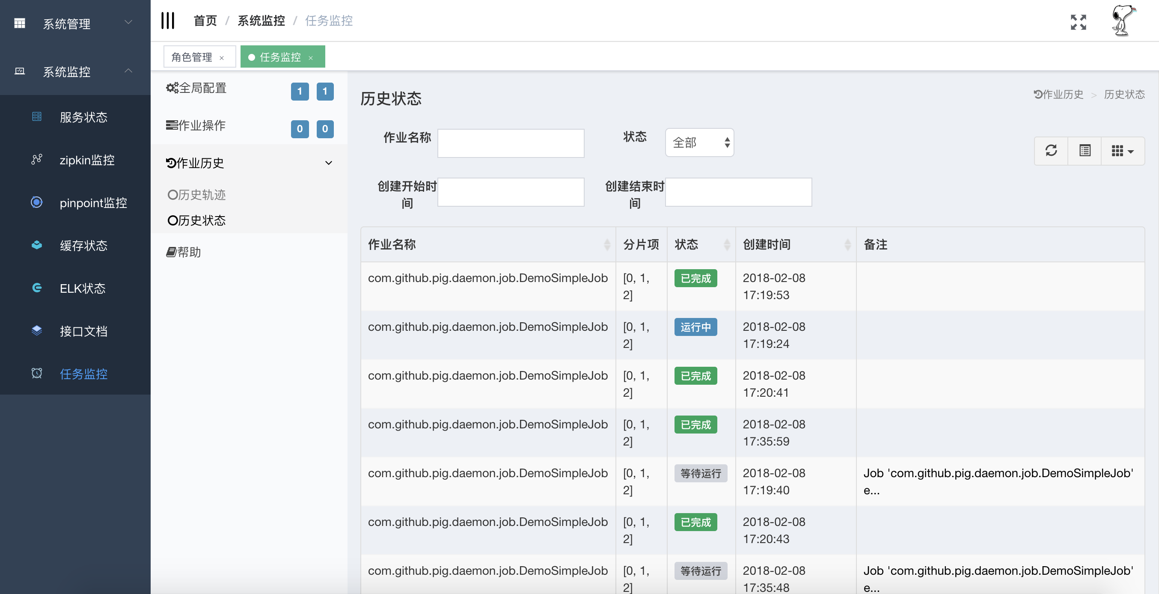
Task: Toggle the table card view icon
Action: tap(1084, 150)
